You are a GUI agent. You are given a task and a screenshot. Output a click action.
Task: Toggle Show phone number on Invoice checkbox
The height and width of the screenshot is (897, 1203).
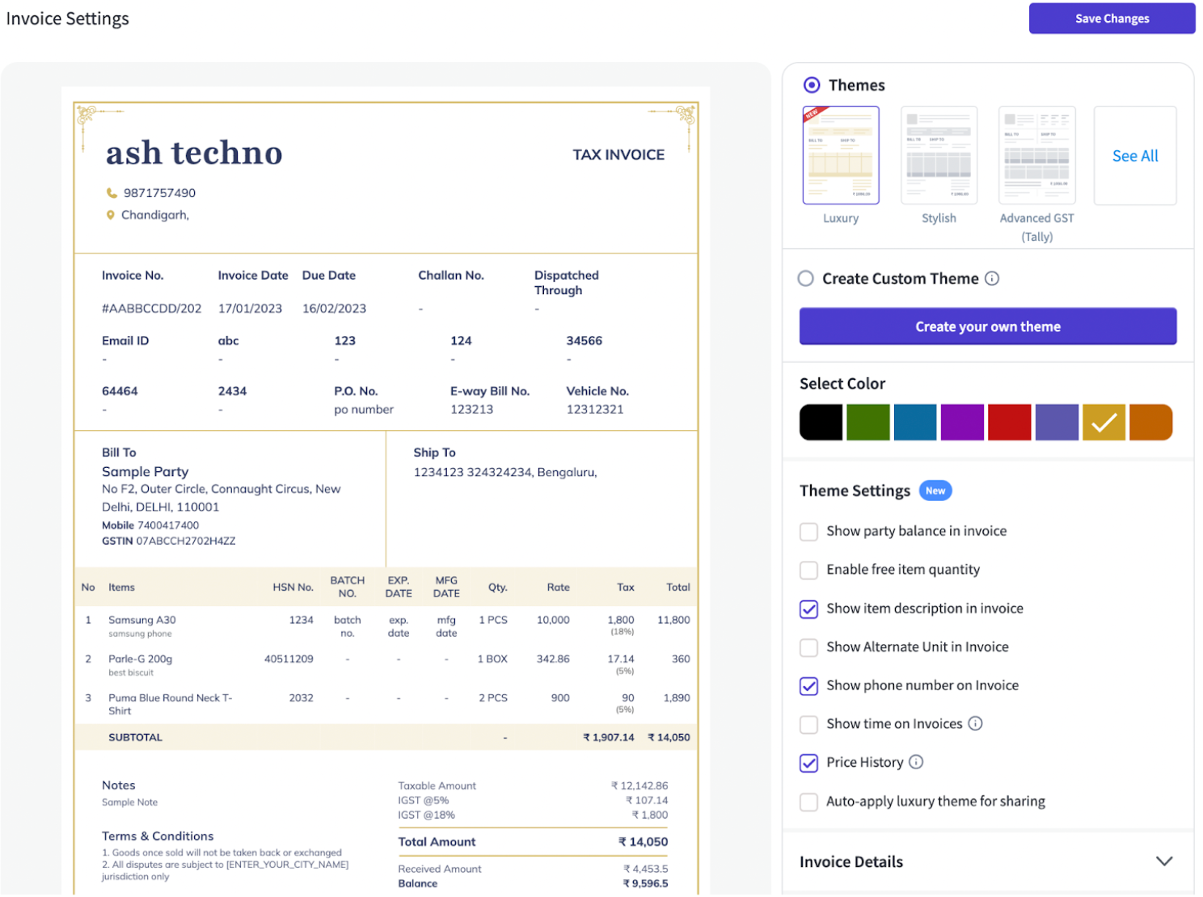click(808, 686)
